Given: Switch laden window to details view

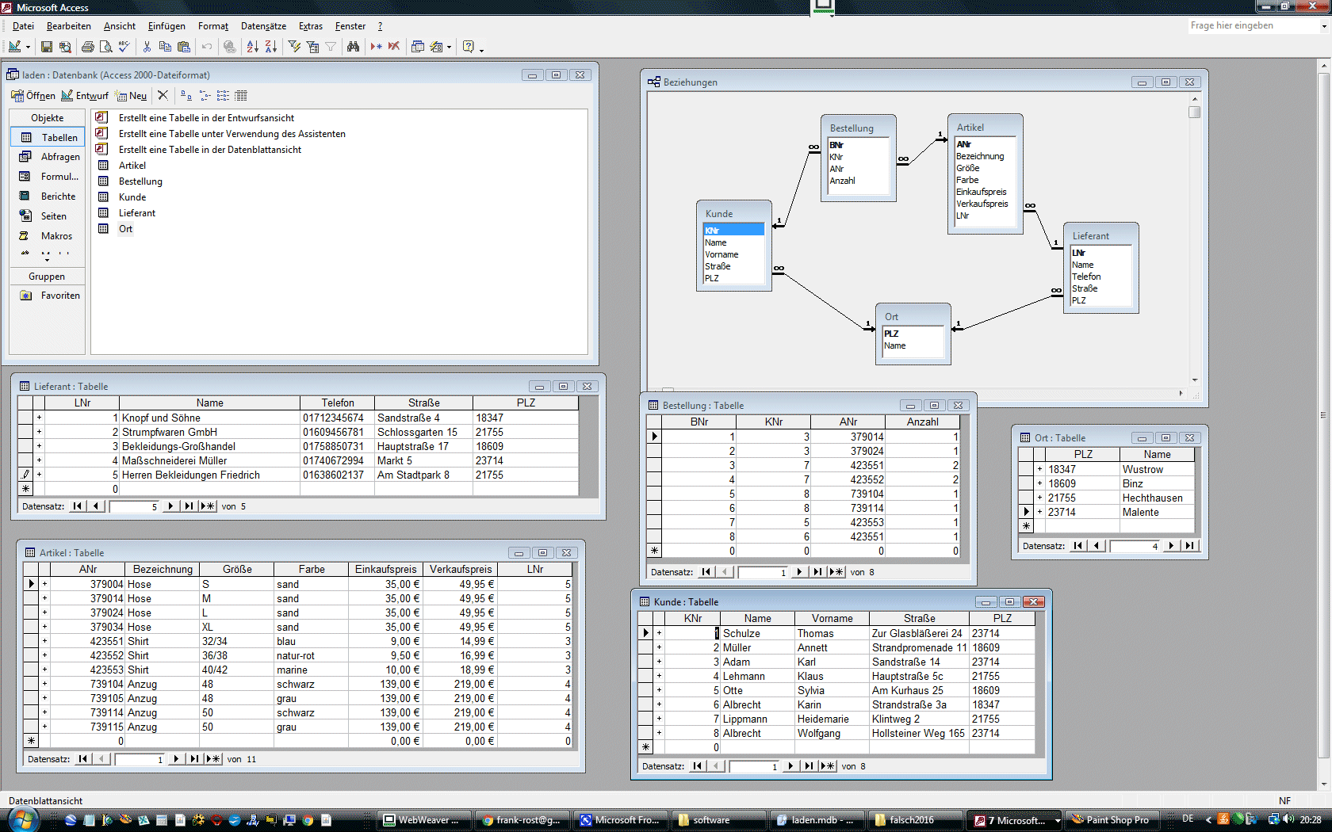Looking at the screenshot, I should click(x=241, y=95).
